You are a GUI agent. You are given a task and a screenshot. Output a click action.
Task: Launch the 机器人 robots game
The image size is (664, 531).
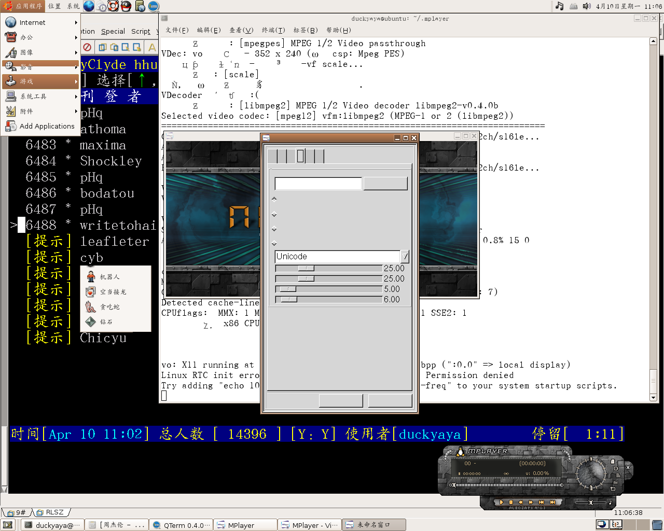point(116,277)
